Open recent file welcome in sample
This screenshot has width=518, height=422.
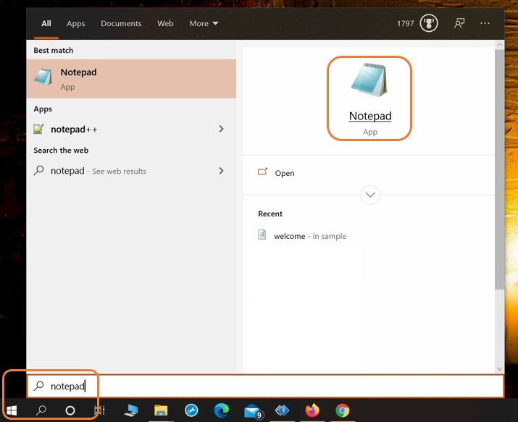[x=310, y=236]
